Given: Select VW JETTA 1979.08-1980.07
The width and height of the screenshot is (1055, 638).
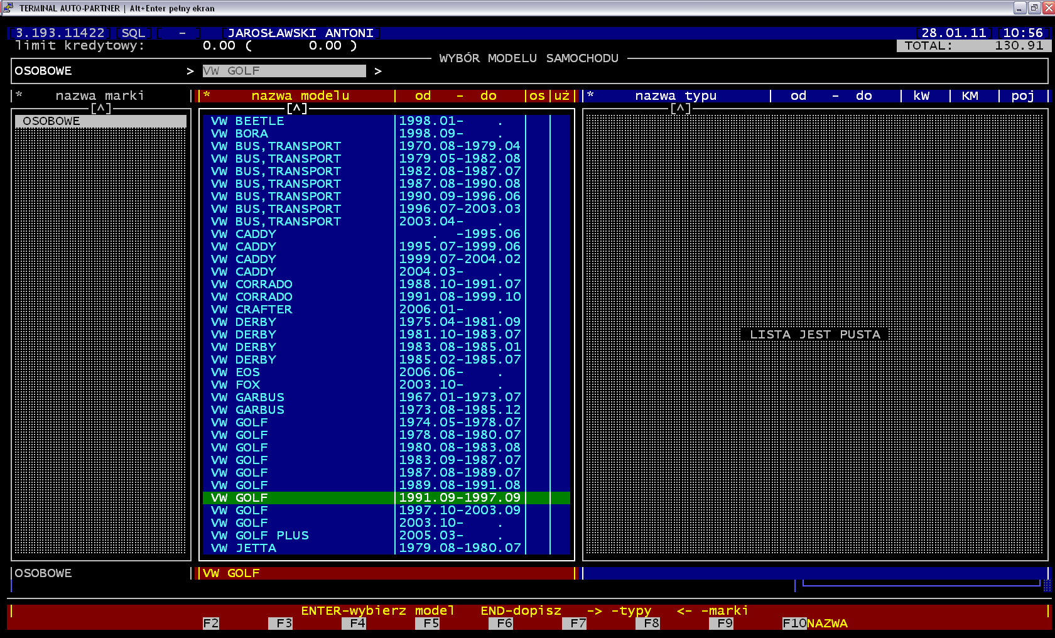Looking at the screenshot, I should click(386, 548).
